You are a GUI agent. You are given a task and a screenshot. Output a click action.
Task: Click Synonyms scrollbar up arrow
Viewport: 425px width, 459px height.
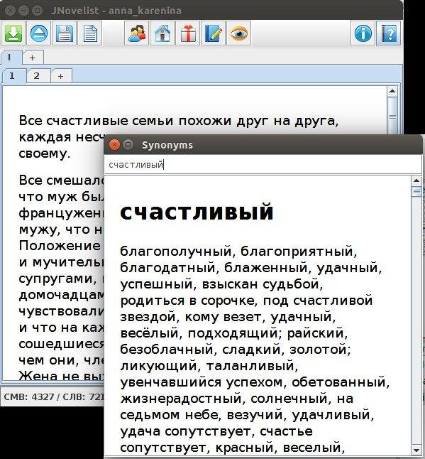(x=416, y=181)
